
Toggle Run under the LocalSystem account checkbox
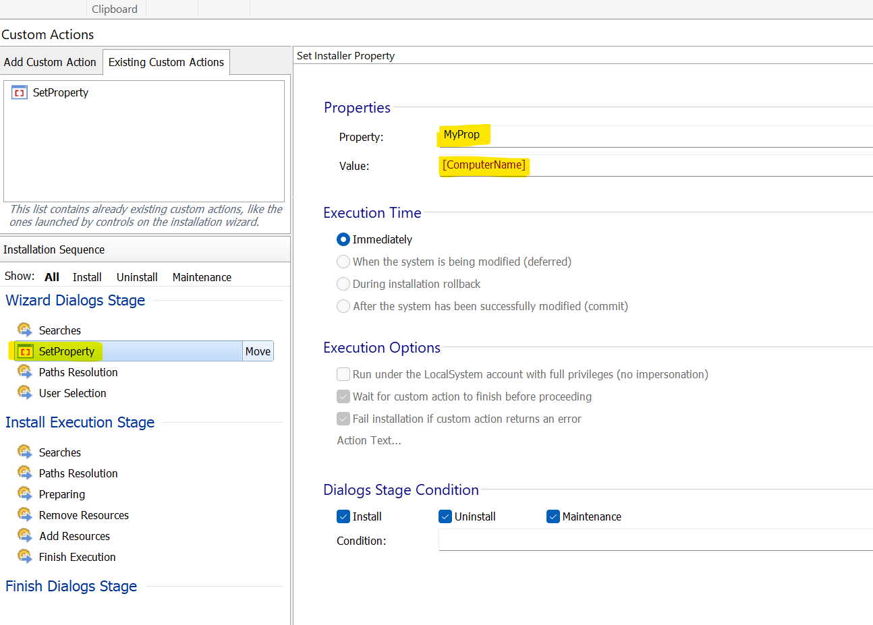coord(343,374)
